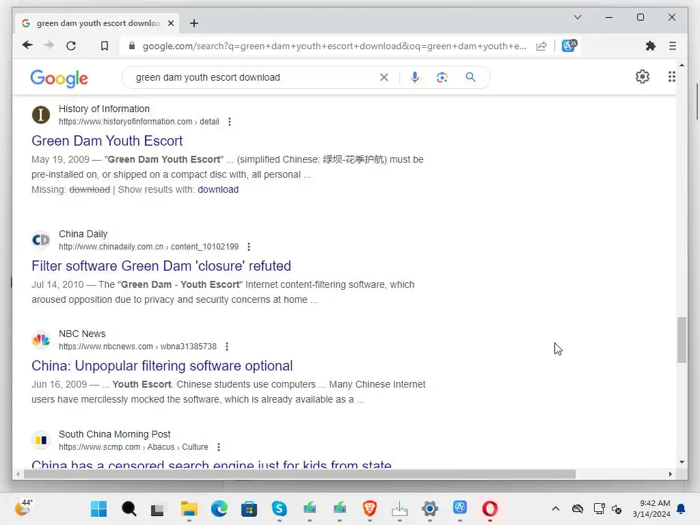
Task: Click the China Daily source name
Action: pyautogui.click(x=83, y=234)
